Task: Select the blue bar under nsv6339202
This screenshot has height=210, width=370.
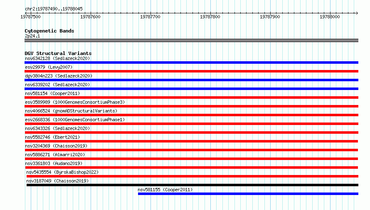Action: [191, 89]
